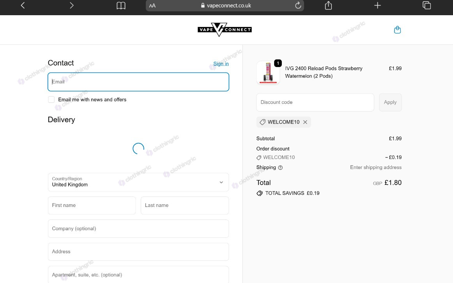
Task: Show all open tabs overview icon
Action: (426, 5)
